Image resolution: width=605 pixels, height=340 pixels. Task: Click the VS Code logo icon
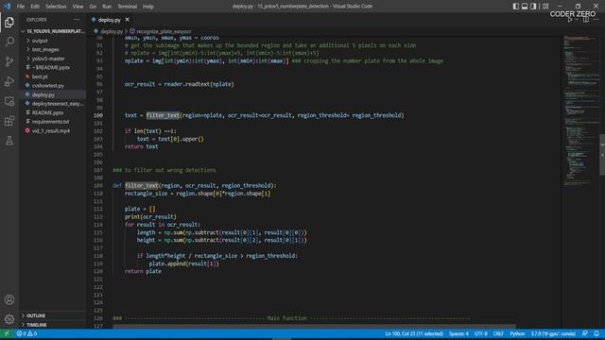tap(7, 7)
